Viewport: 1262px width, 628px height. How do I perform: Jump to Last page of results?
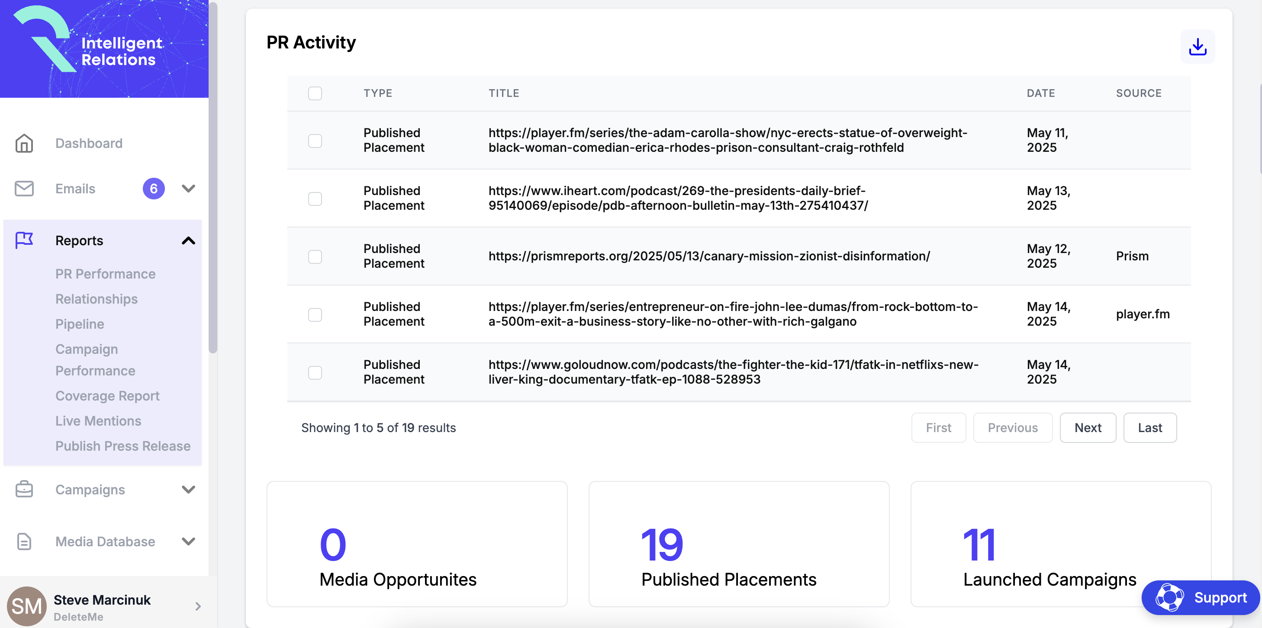click(x=1149, y=428)
